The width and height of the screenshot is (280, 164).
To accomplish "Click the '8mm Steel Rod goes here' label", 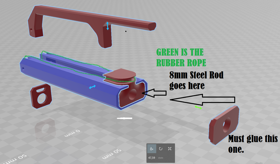I will [196, 80].
